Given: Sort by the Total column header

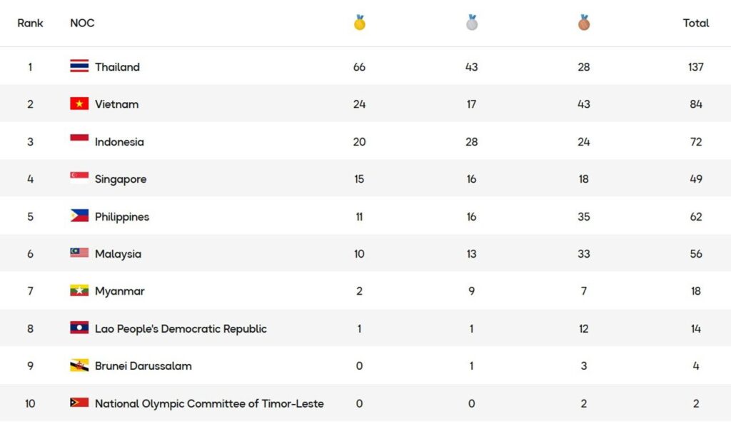Looking at the screenshot, I should 696,23.
